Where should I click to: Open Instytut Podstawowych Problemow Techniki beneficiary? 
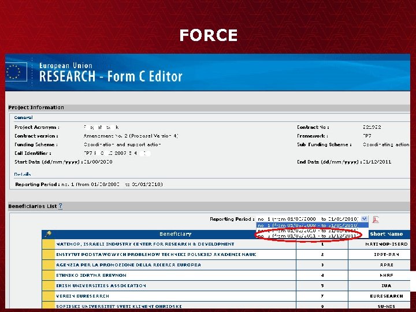pyautogui.click(x=156, y=254)
